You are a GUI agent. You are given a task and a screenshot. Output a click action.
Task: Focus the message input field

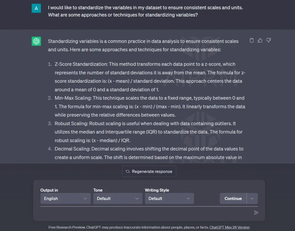point(145,212)
